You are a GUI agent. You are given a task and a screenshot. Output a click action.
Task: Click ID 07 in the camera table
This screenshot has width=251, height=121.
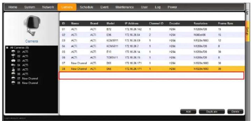pos(63,63)
